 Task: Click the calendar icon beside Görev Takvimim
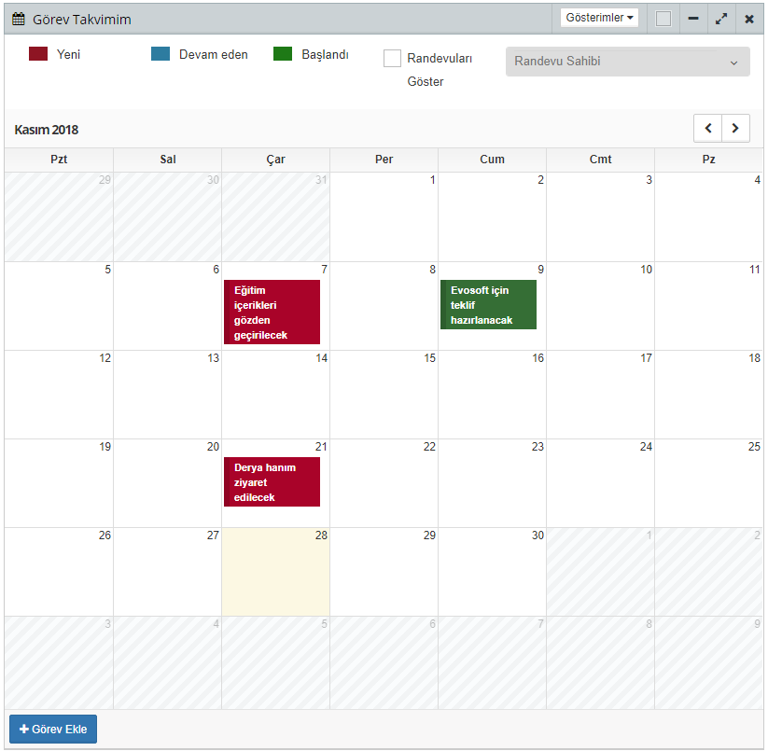tap(19, 19)
